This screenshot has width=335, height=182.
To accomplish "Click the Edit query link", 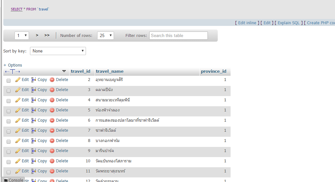I will (x=267, y=23).
